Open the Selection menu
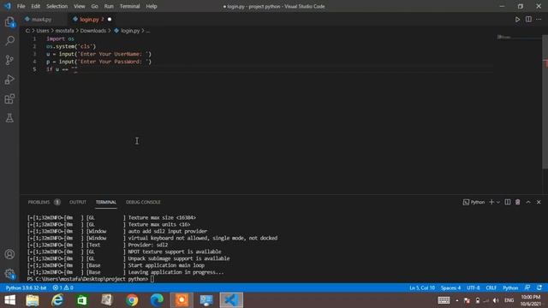Screen dimensions: 548x308 57,6
